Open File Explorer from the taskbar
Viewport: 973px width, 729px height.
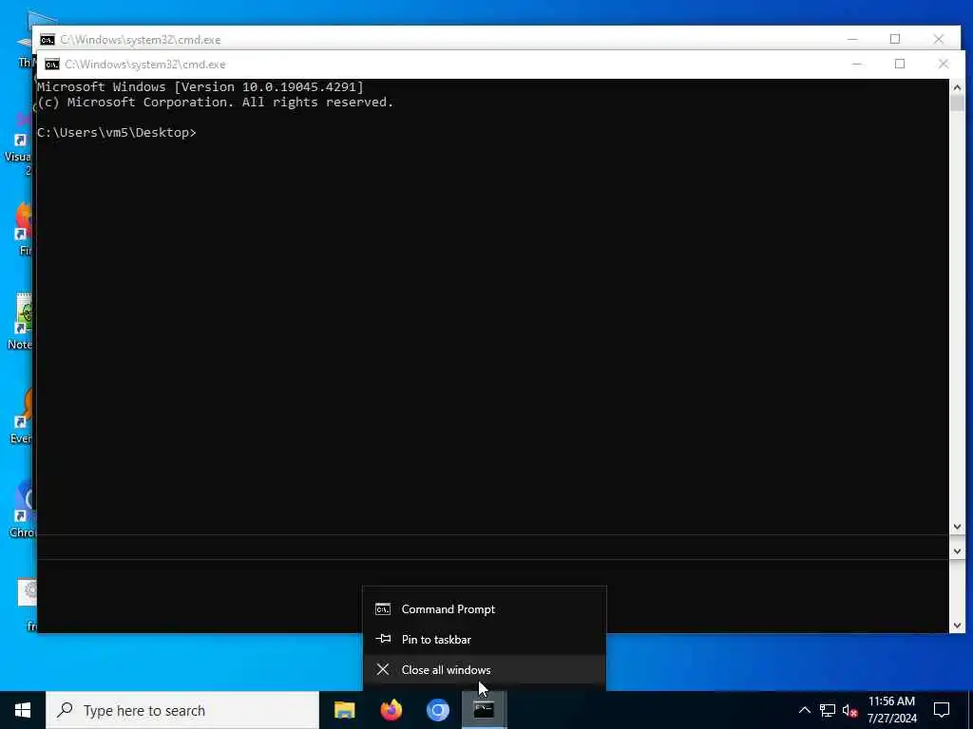click(344, 710)
